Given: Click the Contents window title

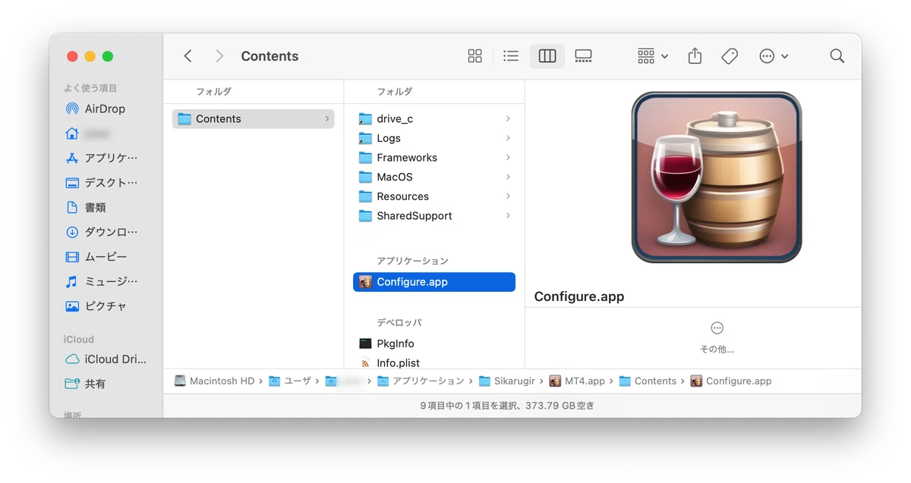Looking at the screenshot, I should (270, 56).
